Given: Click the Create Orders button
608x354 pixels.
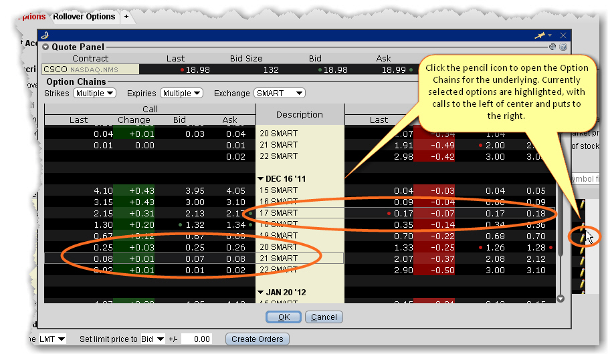Looking at the screenshot, I should pyautogui.click(x=258, y=339).
